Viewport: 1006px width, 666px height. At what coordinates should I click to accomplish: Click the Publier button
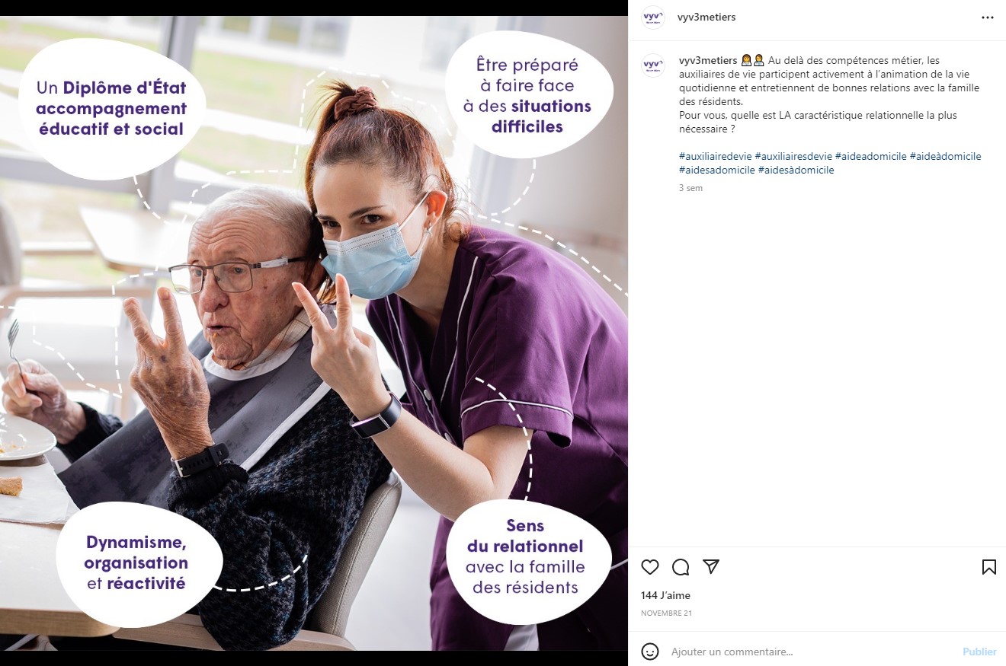pos(979,652)
